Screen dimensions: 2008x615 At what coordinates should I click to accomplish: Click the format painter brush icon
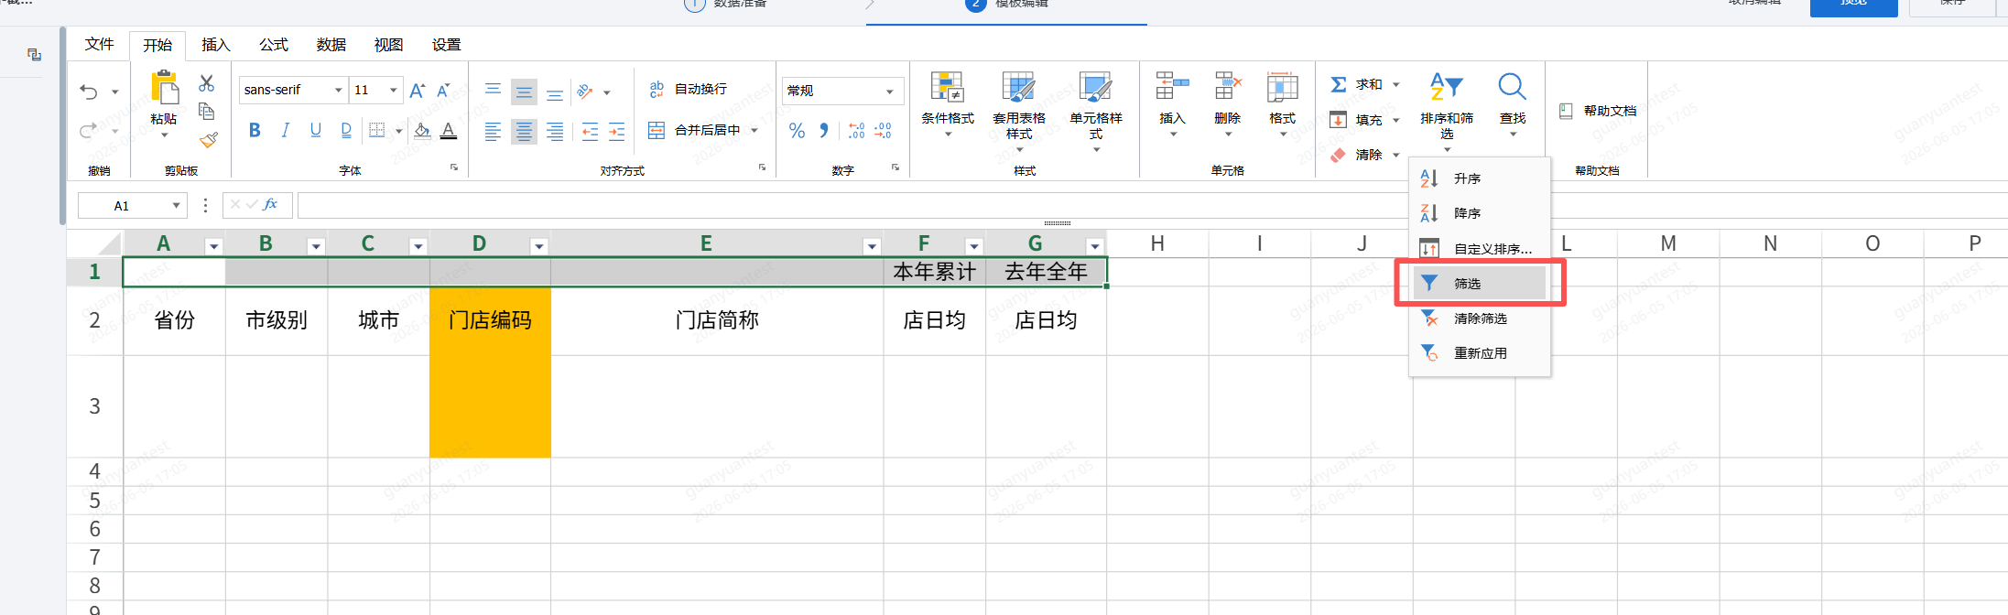[x=208, y=139]
